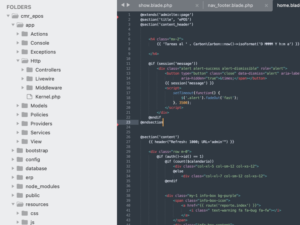
Task: Expand the Models folder arrow
Action: click(18, 106)
